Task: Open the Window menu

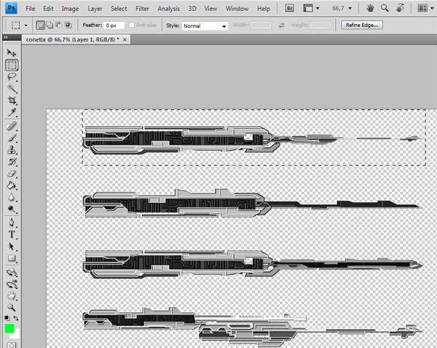Action: [x=237, y=9]
